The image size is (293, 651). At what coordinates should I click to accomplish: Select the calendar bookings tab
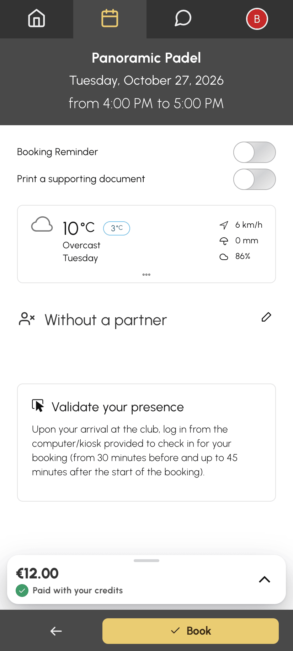pyautogui.click(x=110, y=18)
